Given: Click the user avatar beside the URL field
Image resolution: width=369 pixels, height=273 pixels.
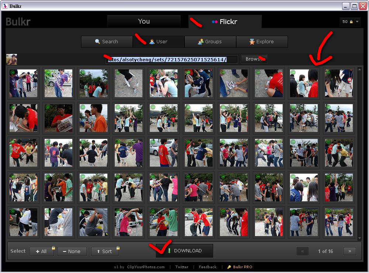Looking at the screenshot, I should point(11,59).
